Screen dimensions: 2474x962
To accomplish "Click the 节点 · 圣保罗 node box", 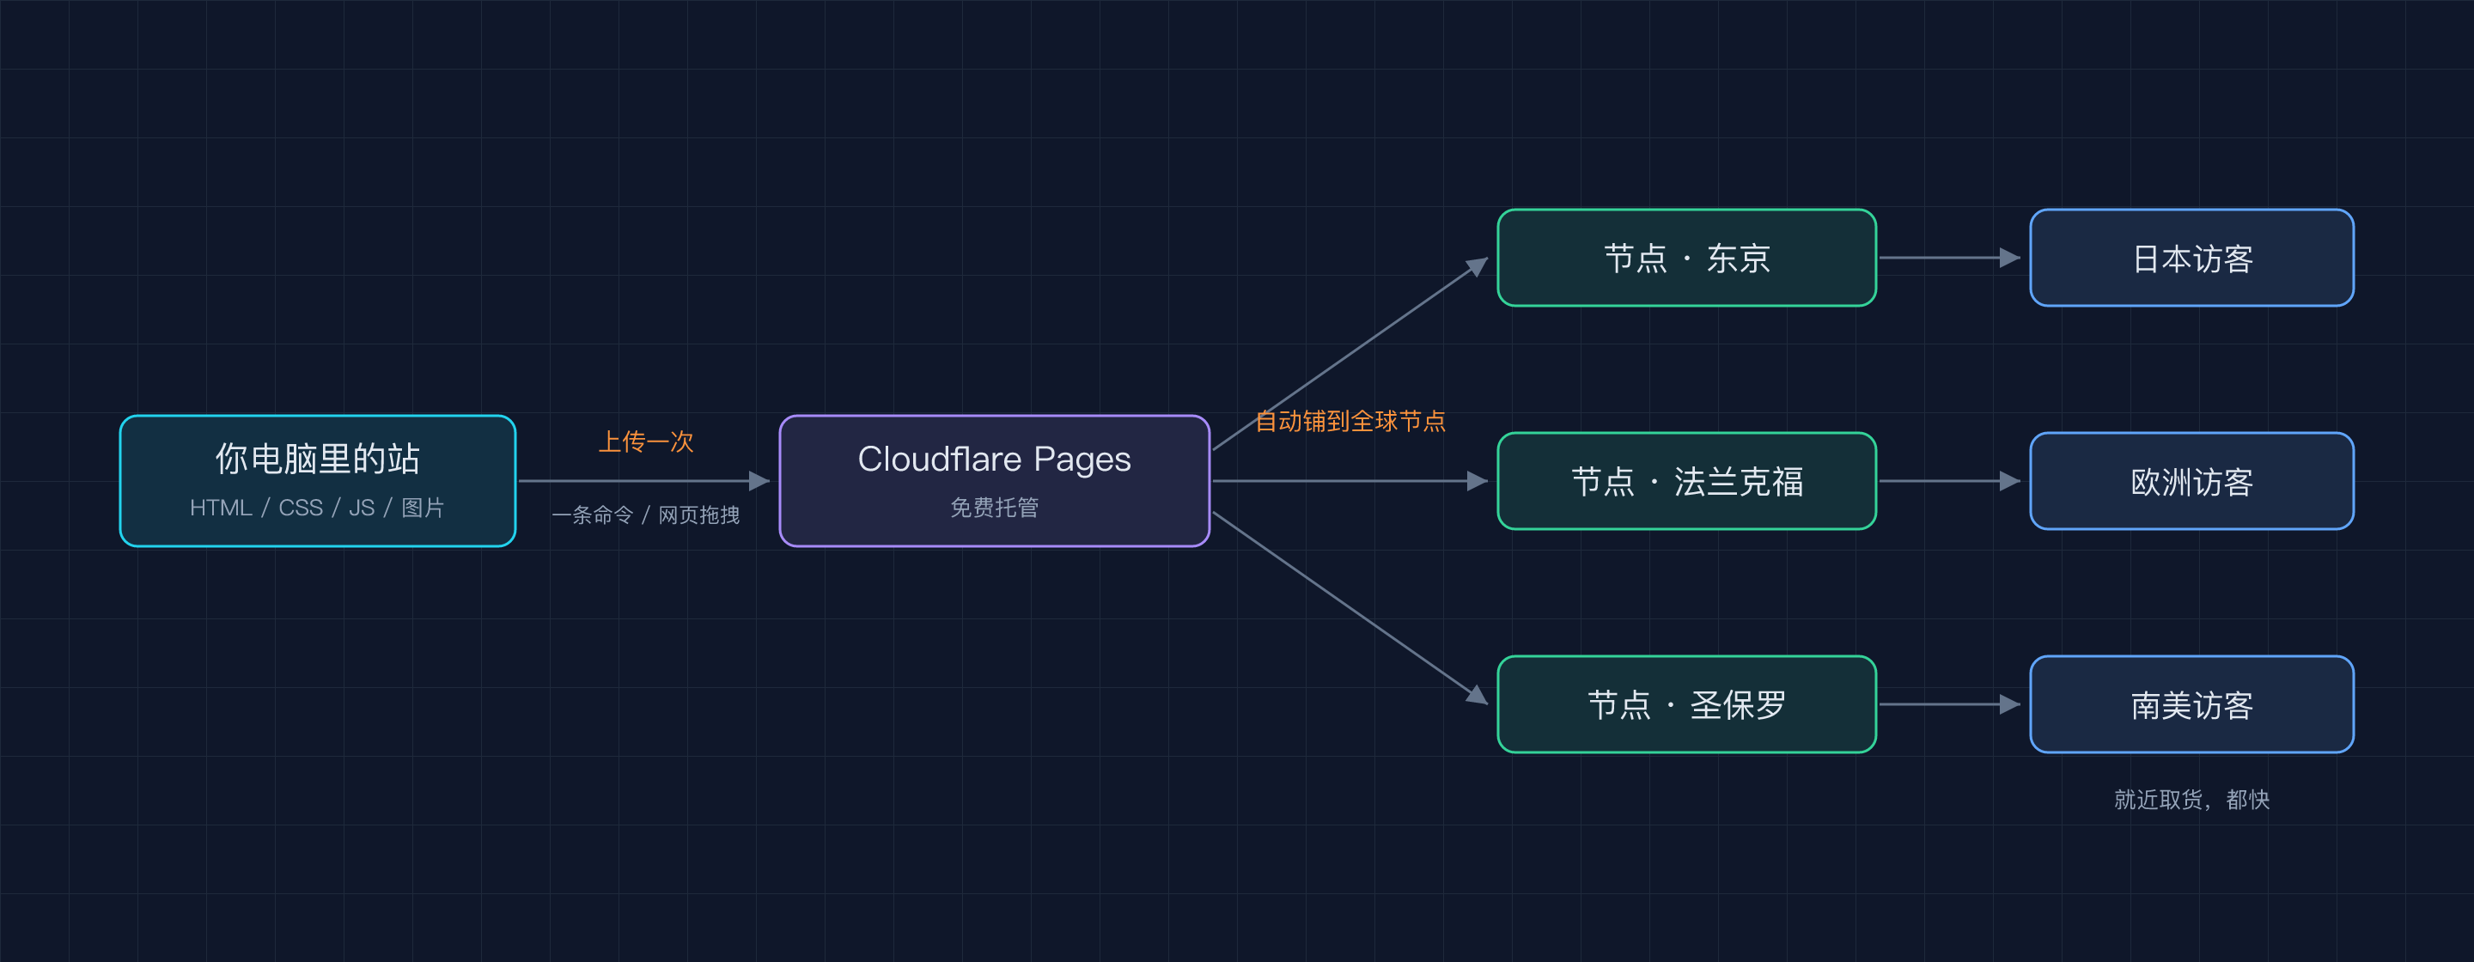I will pos(1686,704).
